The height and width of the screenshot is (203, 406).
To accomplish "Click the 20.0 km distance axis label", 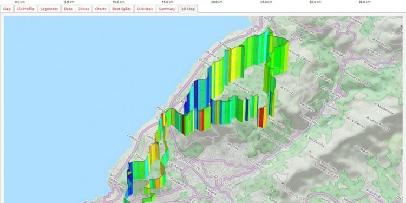I will click(x=216, y=2).
